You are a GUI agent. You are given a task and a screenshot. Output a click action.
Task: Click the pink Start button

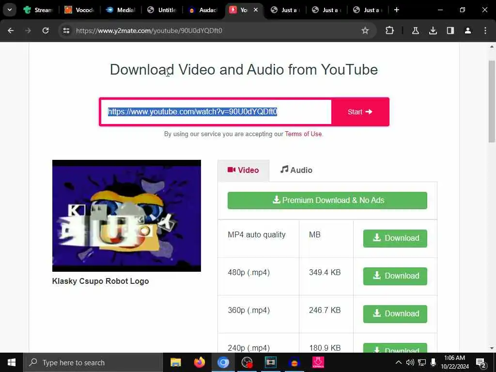point(360,112)
